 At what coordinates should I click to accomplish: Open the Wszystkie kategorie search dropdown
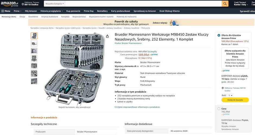pos(55,4)
